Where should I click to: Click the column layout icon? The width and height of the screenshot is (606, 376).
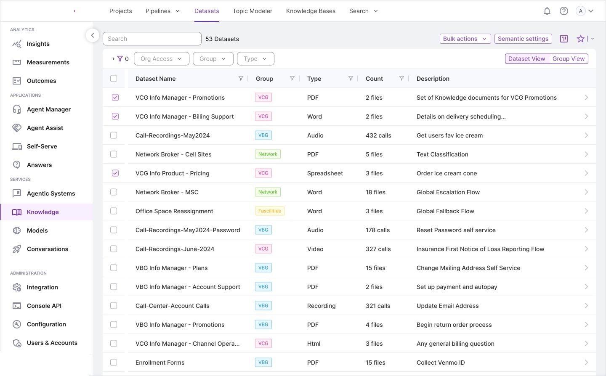point(564,39)
